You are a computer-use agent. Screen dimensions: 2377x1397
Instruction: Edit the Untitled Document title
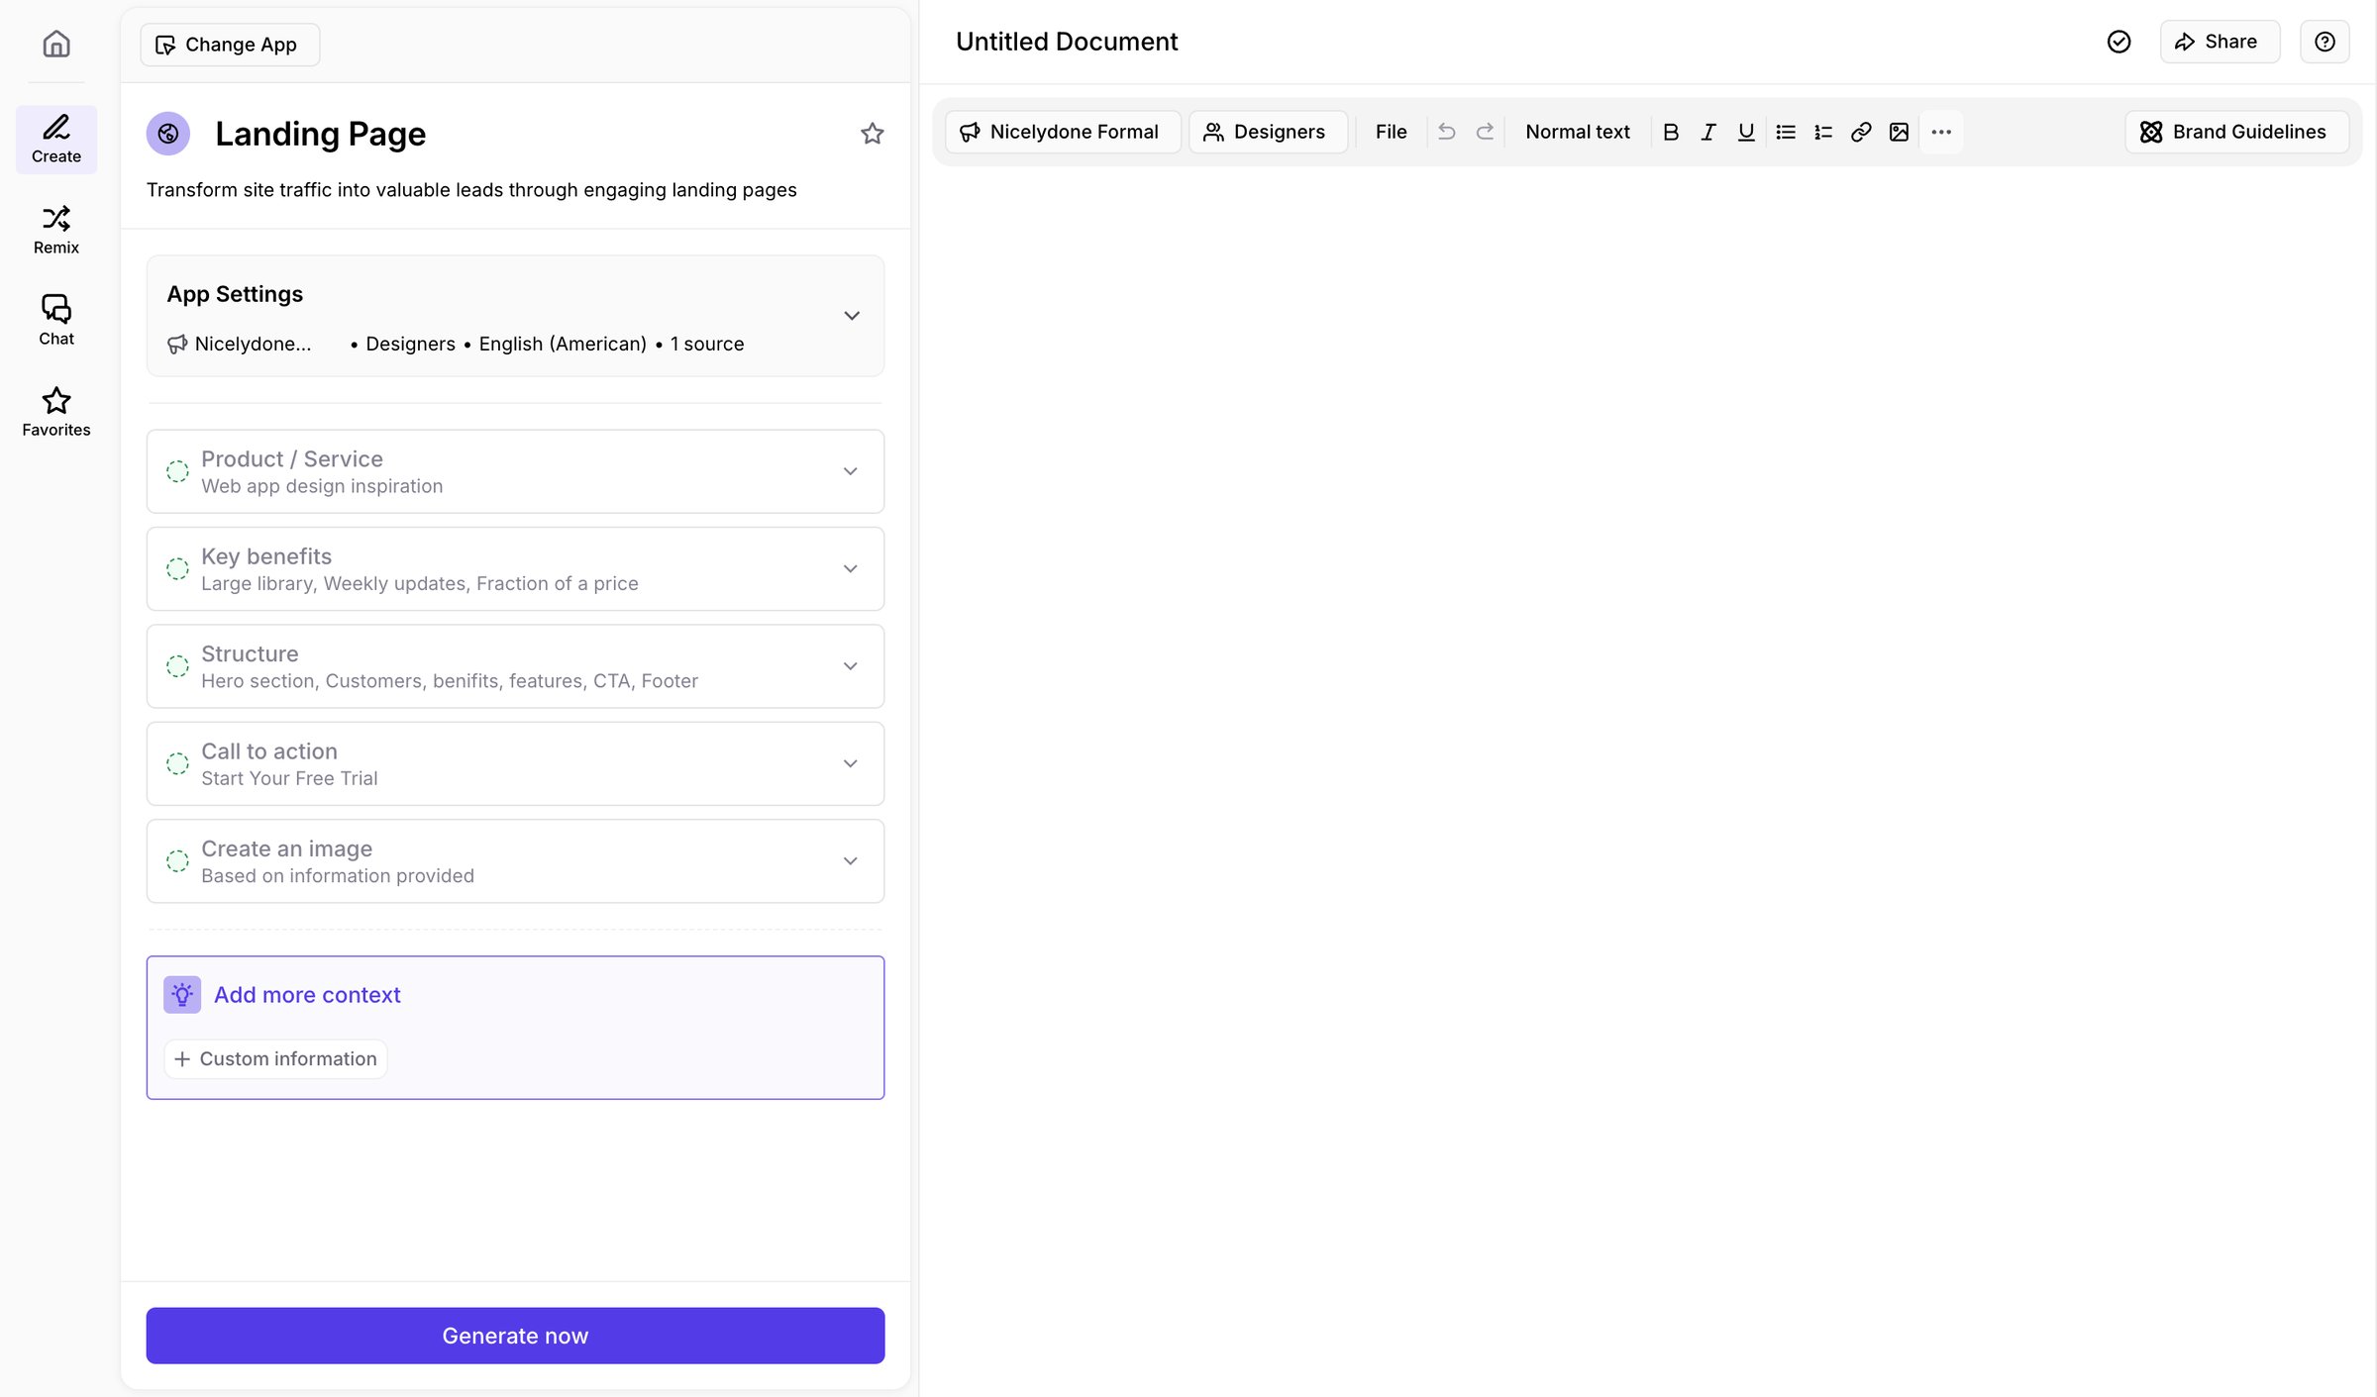pos(1067,42)
